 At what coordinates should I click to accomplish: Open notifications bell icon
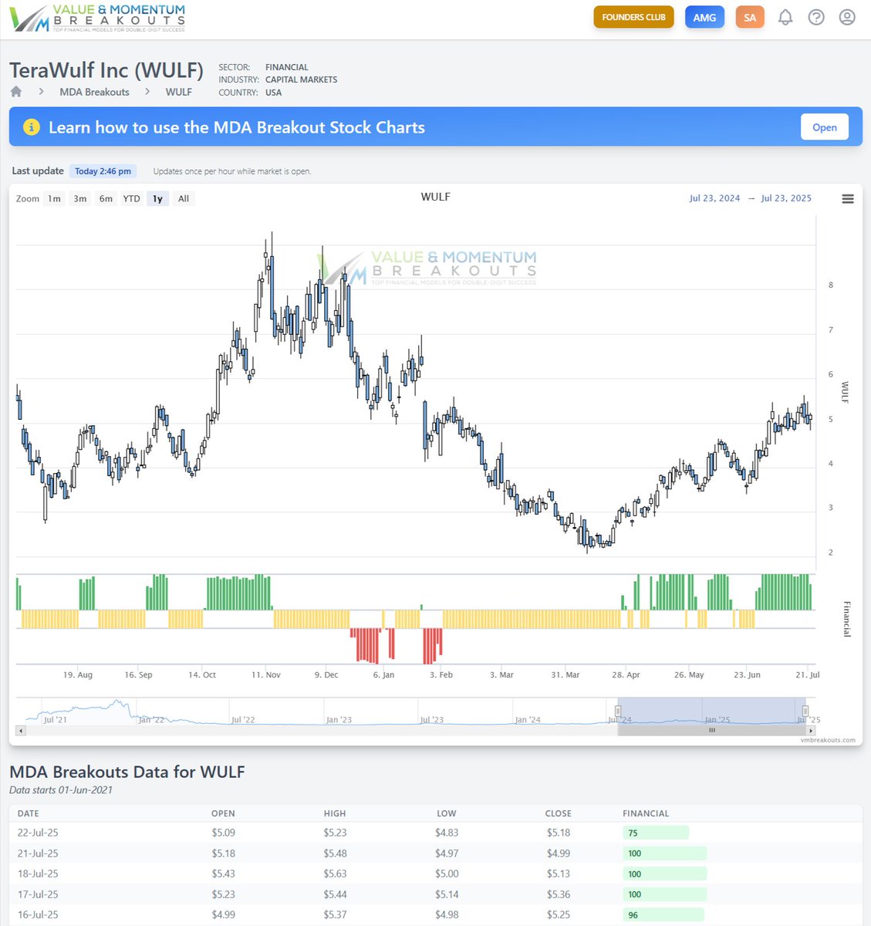(x=785, y=17)
